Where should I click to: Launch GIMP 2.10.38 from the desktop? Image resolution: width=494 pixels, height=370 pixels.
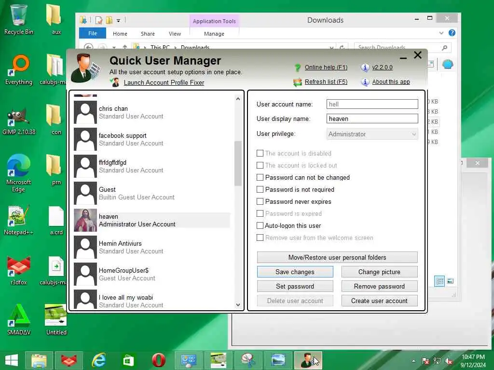[x=19, y=121]
